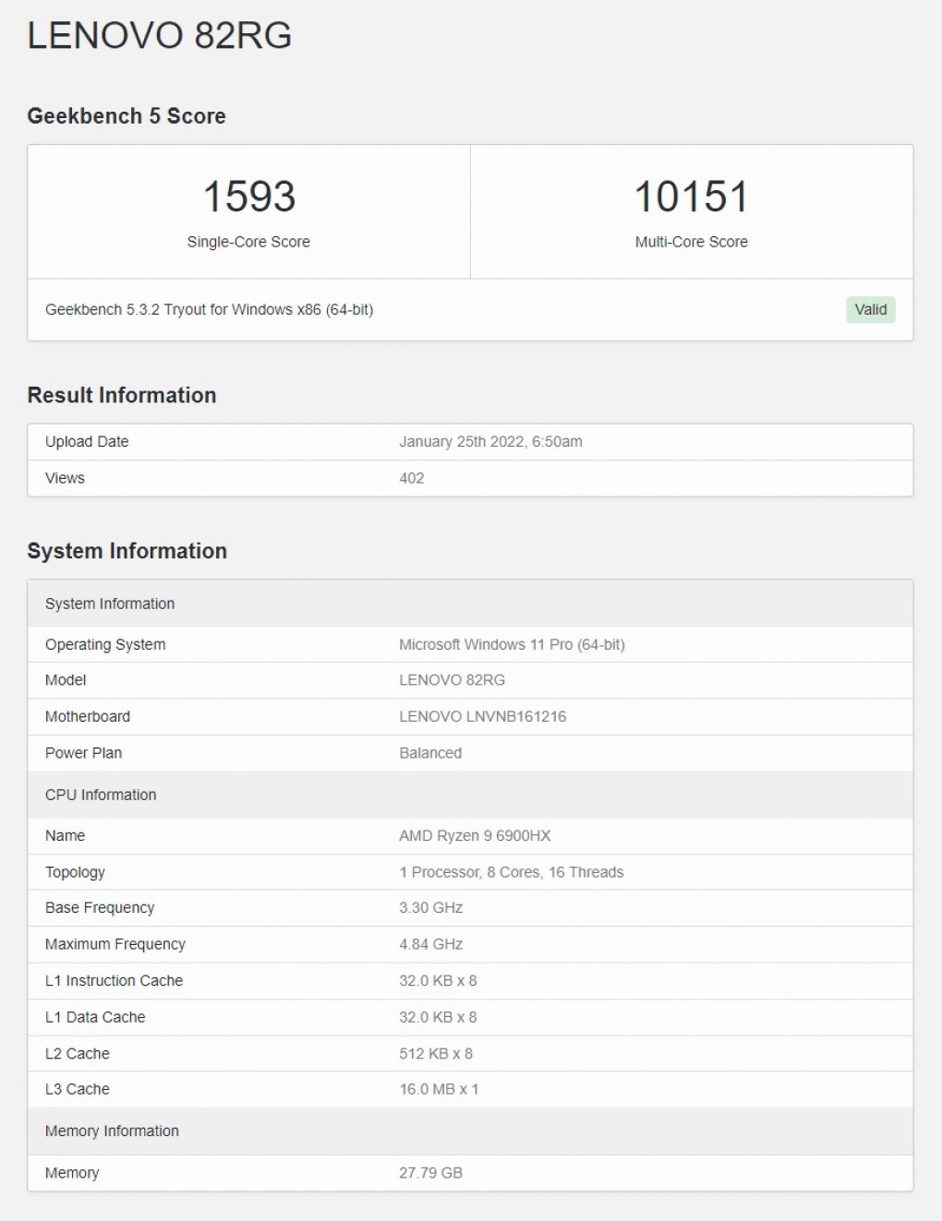Click the System Information table header row
This screenshot has height=1221, width=942.
[470, 604]
